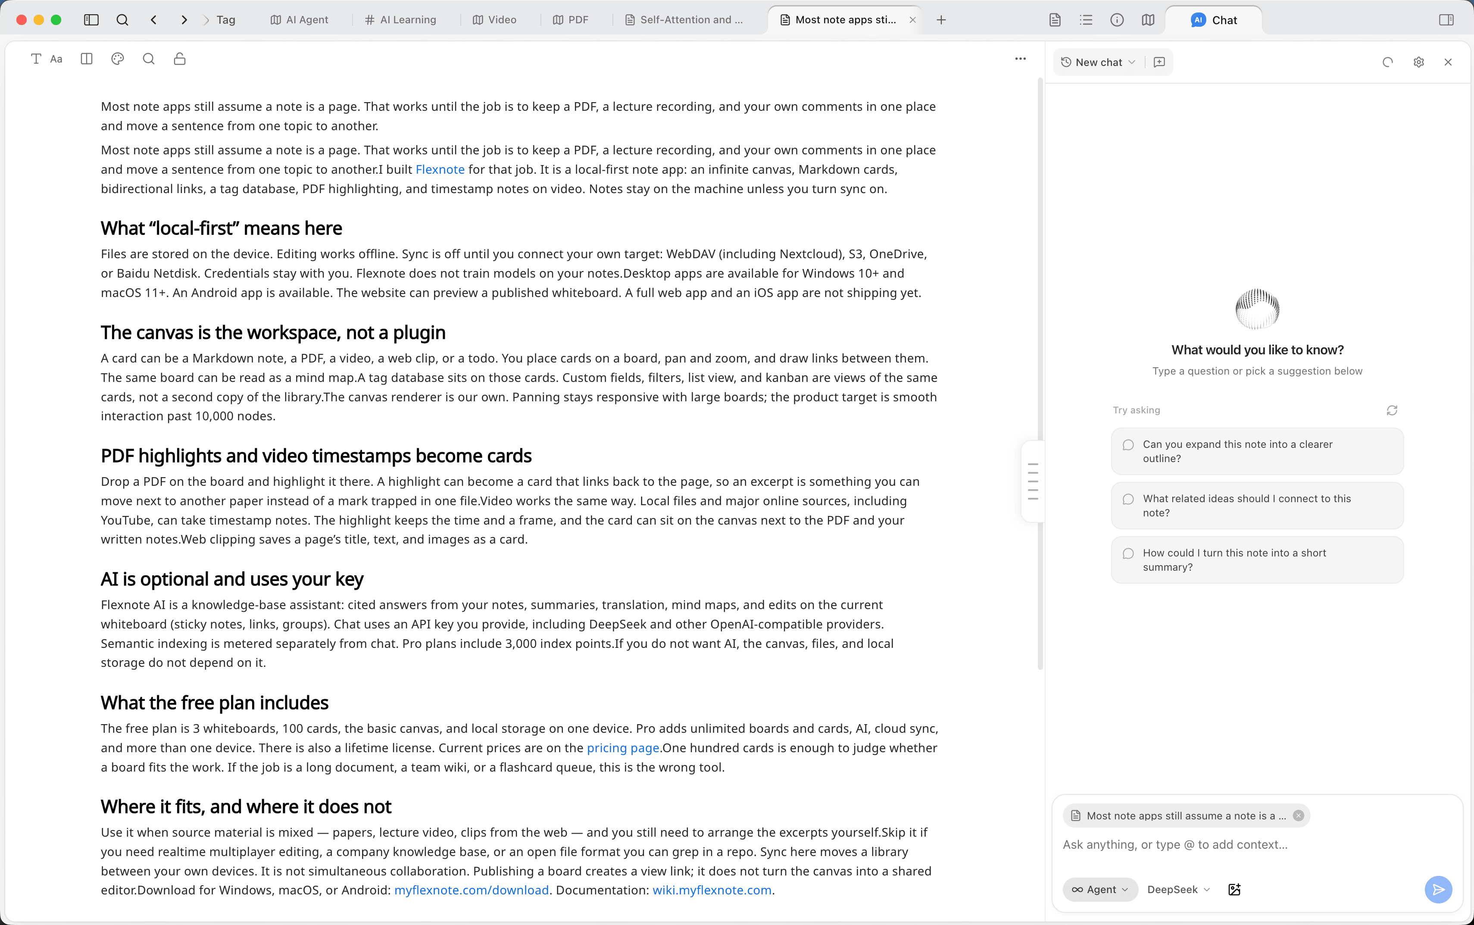Go back with the left arrow
Viewport: 1474px width, 925px height.
(153, 19)
